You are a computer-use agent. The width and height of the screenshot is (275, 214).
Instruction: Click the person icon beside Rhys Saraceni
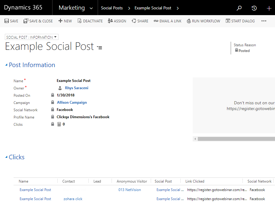pos(60,88)
